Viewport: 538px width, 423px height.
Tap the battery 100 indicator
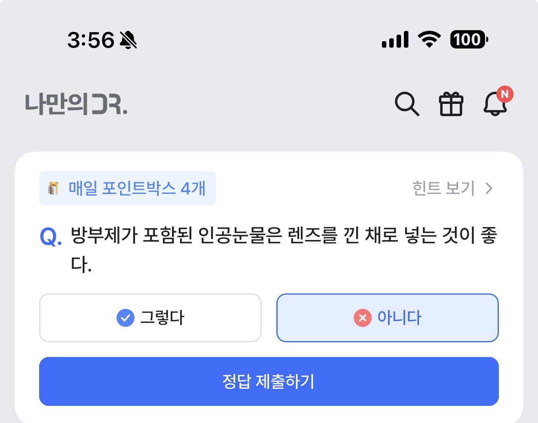(x=469, y=40)
